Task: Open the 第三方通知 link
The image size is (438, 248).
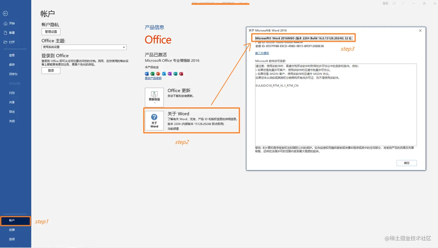Action: (262, 53)
